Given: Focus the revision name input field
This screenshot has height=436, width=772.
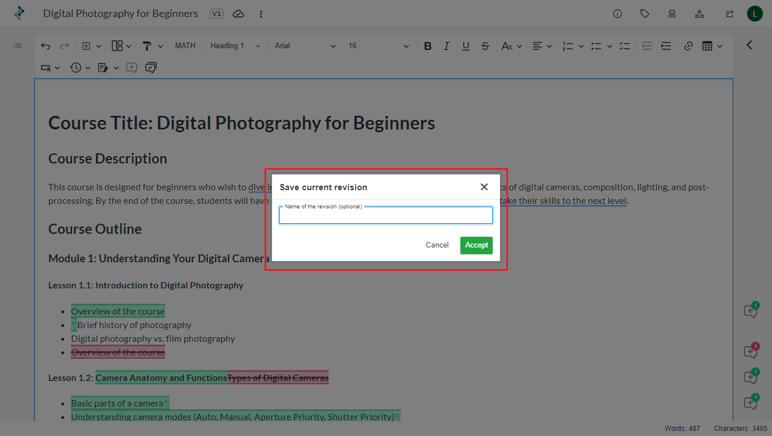Looking at the screenshot, I should point(385,216).
